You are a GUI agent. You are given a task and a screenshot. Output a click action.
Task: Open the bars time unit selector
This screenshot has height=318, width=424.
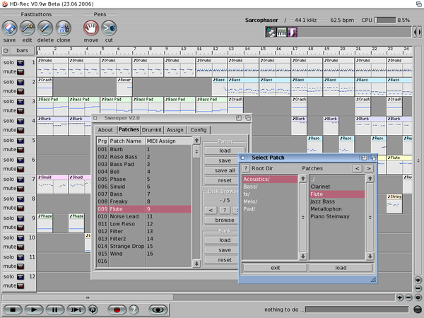(22, 50)
